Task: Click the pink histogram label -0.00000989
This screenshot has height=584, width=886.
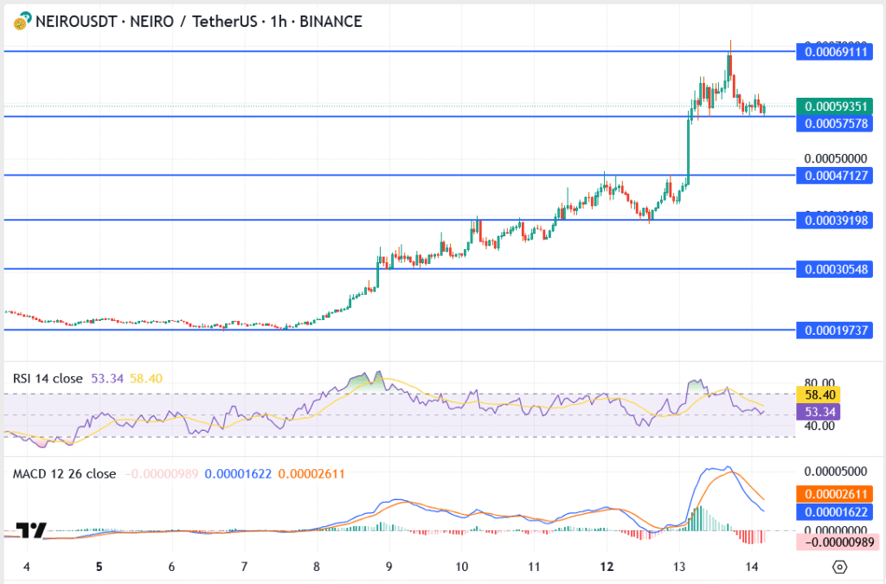Action: coord(837,541)
